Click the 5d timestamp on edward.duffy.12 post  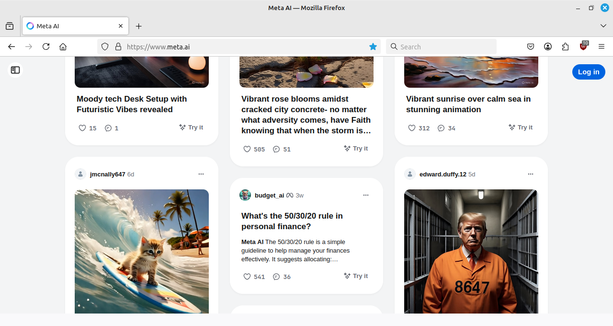pos(472,175)
